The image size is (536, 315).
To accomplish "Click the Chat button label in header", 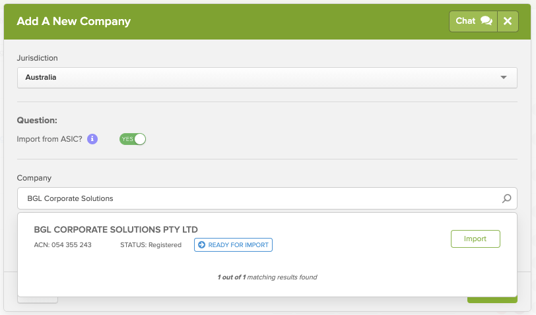I will coord(465,21).
